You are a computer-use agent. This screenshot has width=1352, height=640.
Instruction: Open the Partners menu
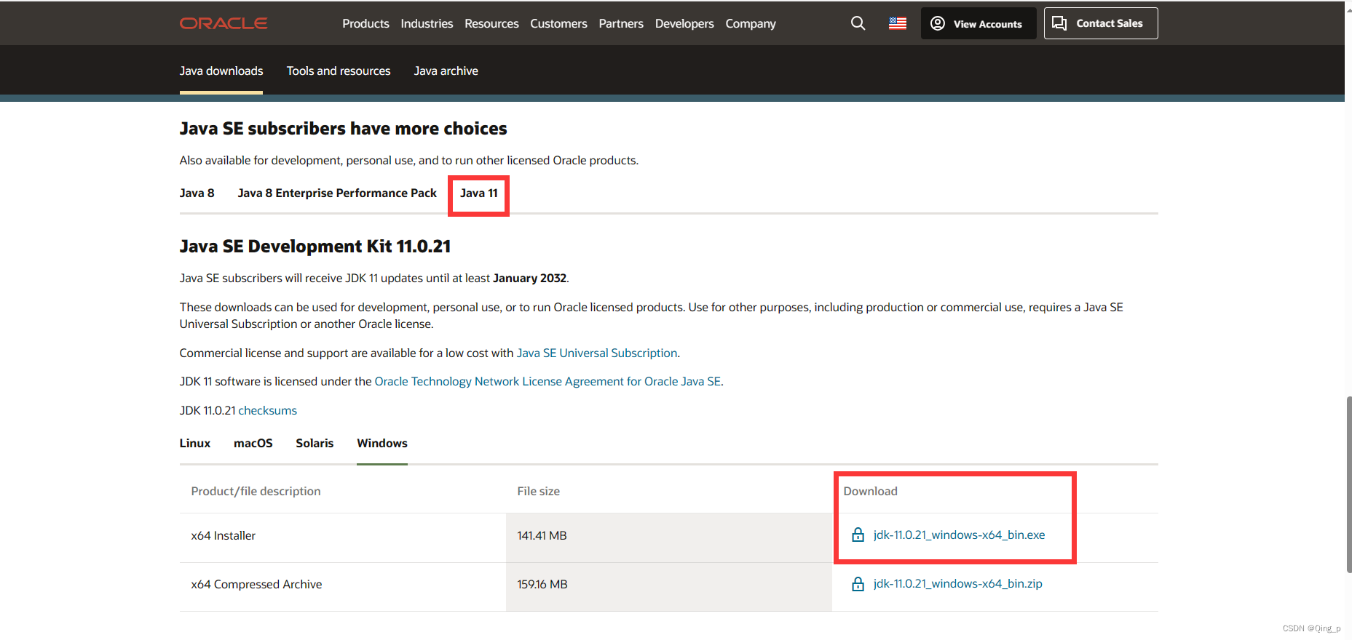point(621,23)
